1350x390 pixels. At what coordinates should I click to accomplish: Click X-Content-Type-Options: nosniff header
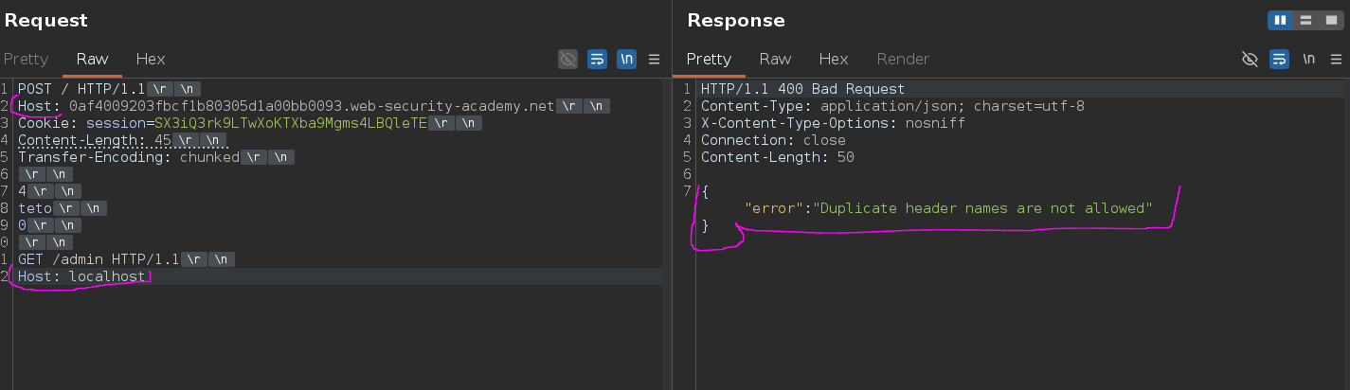point(833,123)
